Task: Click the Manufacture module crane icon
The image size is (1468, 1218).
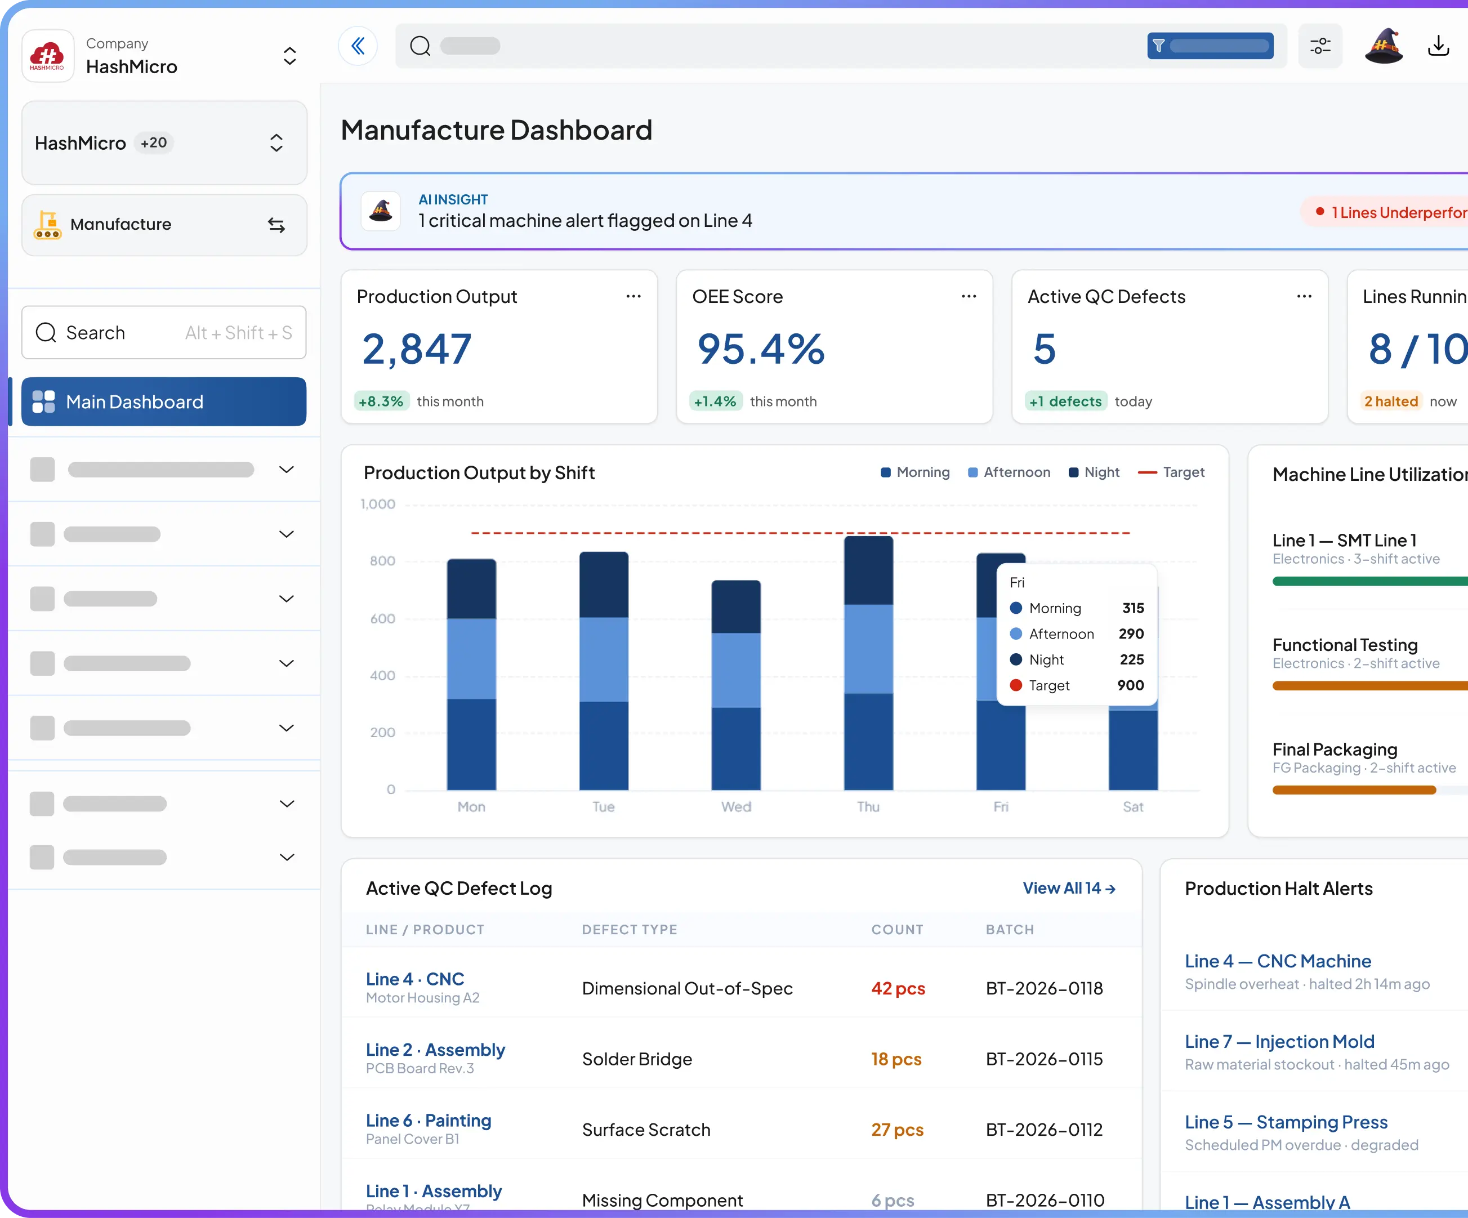Action: tap(47, 225)
